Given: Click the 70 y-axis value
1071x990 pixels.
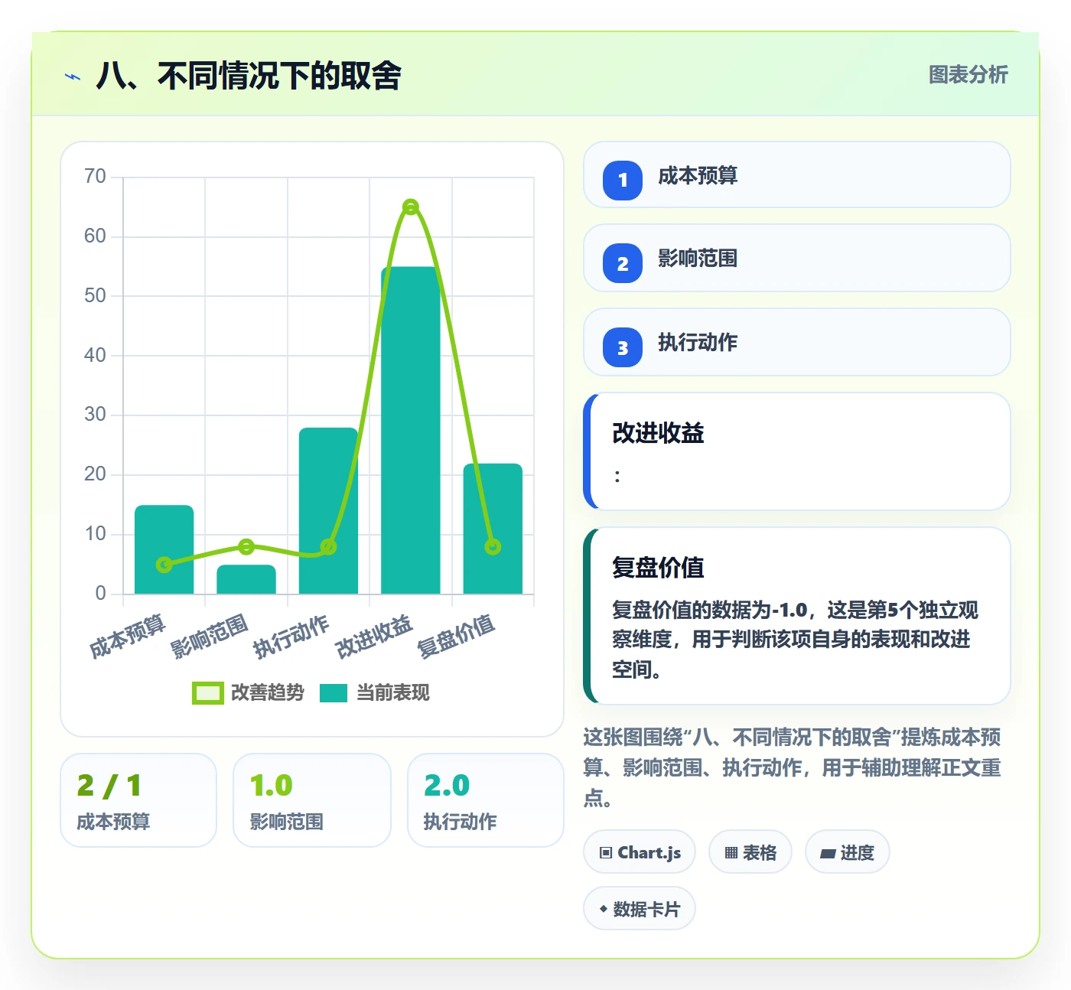Looking at the screenshot, I should point(95,177).
